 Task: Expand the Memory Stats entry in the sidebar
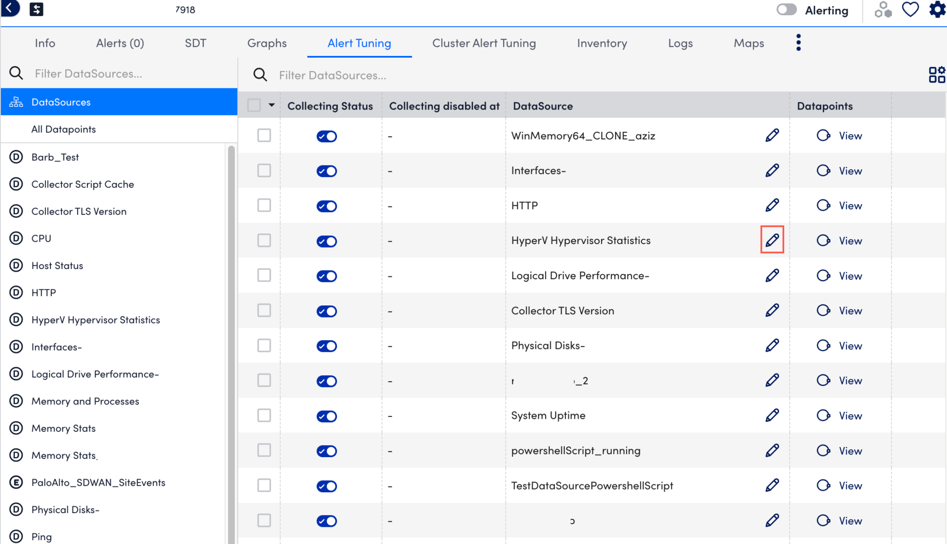(x=63, y=428)
